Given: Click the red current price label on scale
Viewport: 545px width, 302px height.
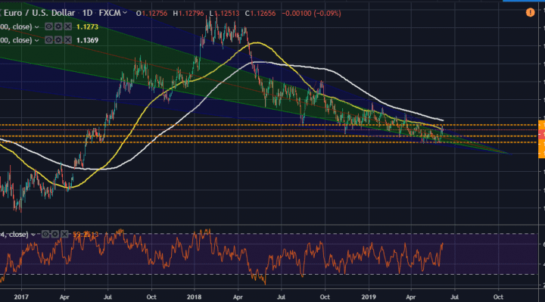Looking at the screenshot, I should (x=541, y=134).
